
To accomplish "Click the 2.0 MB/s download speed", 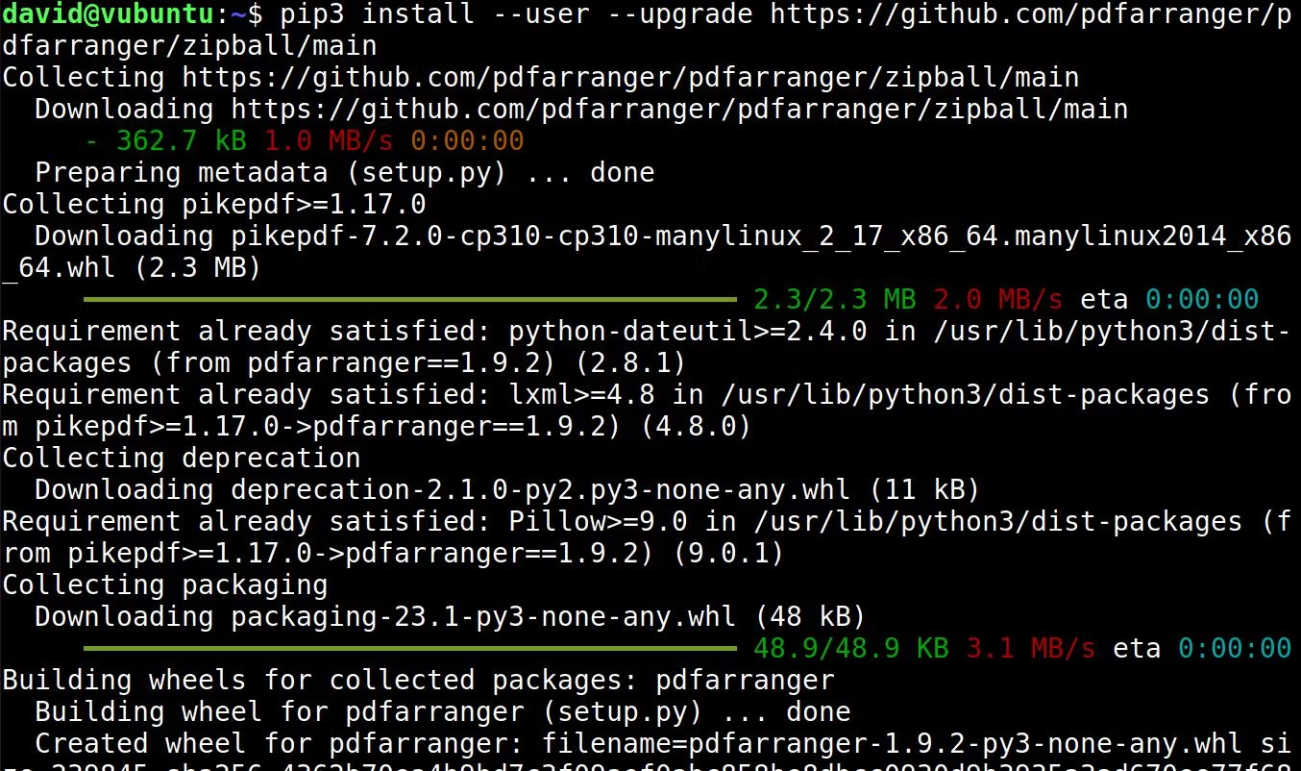I will pyautogui.click(x=998, y=299).
